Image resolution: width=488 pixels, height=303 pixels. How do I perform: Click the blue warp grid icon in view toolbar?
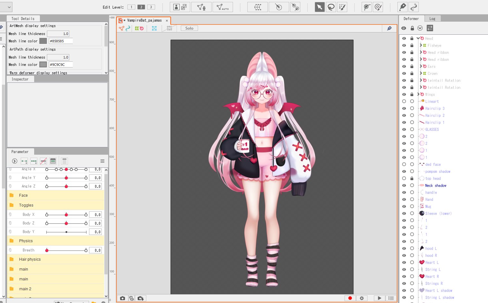[154, 28]
